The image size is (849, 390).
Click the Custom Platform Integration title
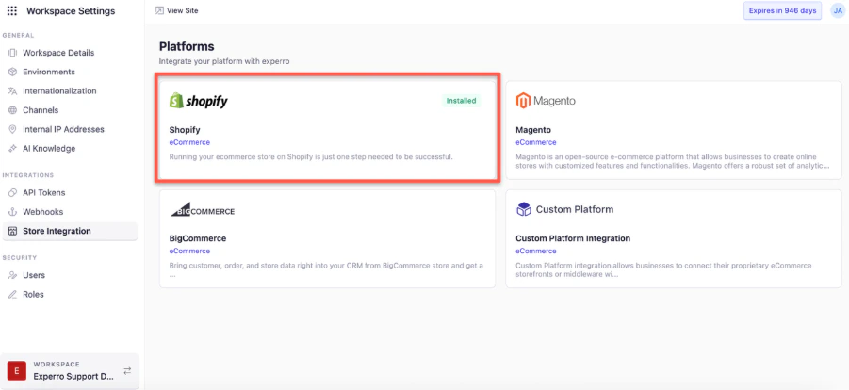pos(573,238)
